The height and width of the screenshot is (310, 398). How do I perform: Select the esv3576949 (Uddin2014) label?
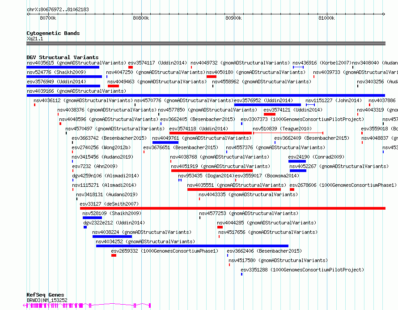pyautogui.click(x=56, y=82)
